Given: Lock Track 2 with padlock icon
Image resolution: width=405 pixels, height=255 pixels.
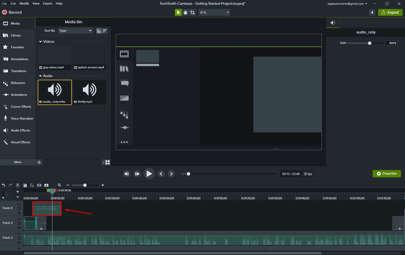Looking at the screenshot, I should click(19, 242).
